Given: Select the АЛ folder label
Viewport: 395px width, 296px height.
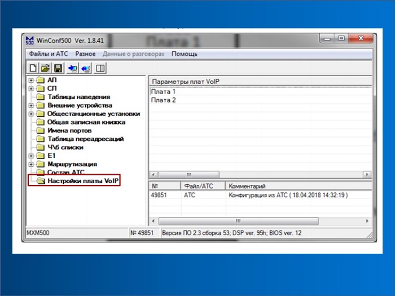Looking at the screenshot, I should click(x=52, y=80).
